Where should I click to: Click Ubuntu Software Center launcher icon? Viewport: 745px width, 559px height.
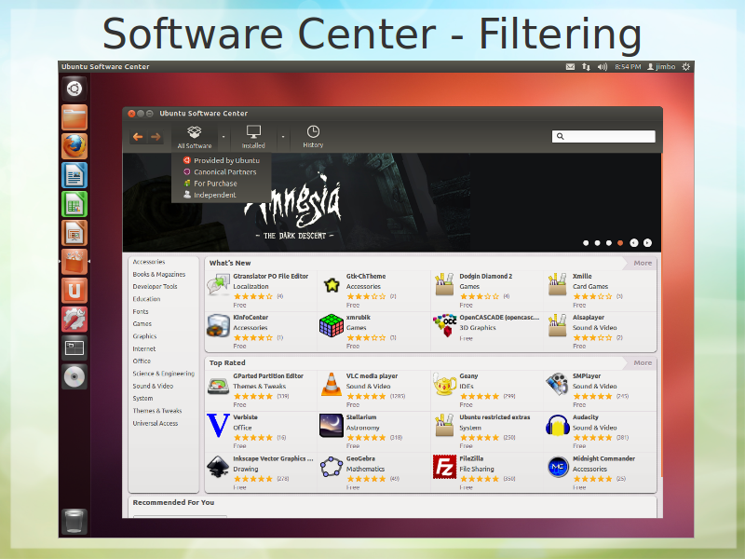[x=74, y=262]
